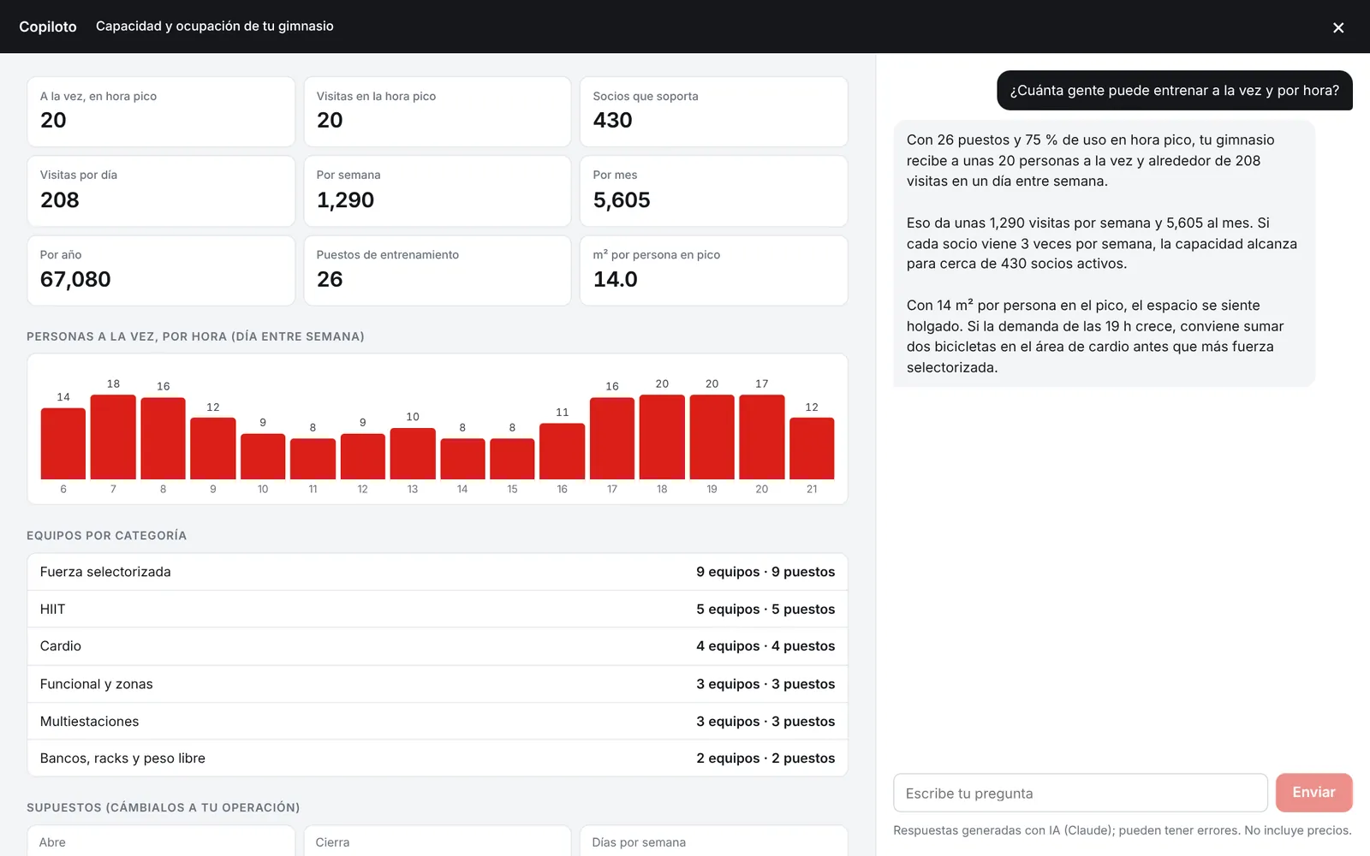Click the 'Equipos por categoría' heading
This screenshot has height=856, width=1370.
(x=106, y=536)
